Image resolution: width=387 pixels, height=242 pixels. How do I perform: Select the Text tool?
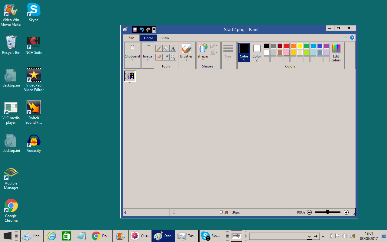[x=173, y=49]
